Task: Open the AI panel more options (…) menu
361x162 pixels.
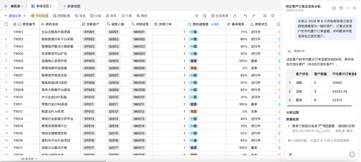Action: (348, 8)
